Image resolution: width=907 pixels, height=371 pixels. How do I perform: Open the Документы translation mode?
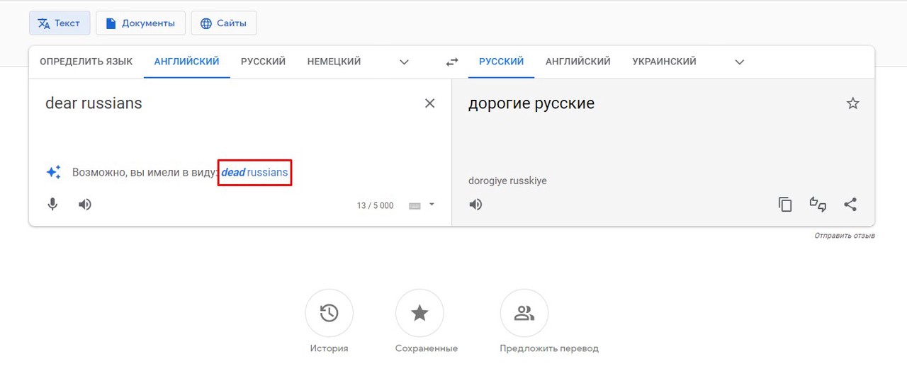pos(140,23)
